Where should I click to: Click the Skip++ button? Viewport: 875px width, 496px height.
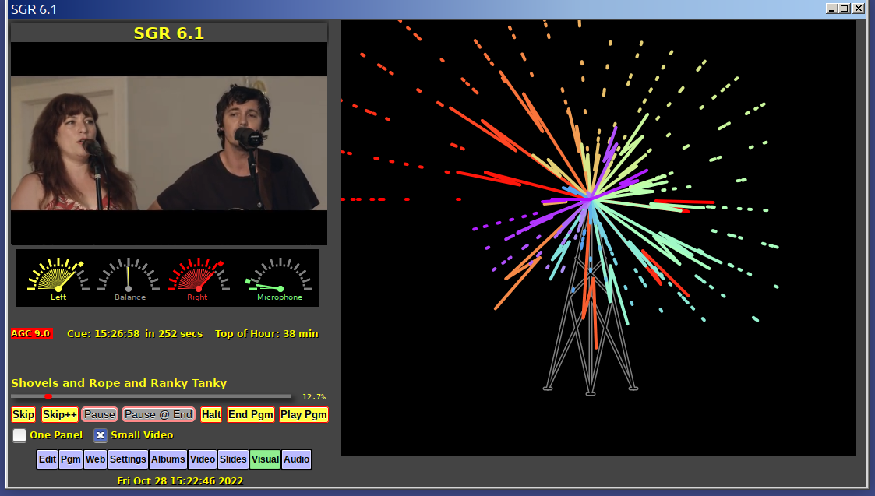pyautogui.click(x=60, y=414)
